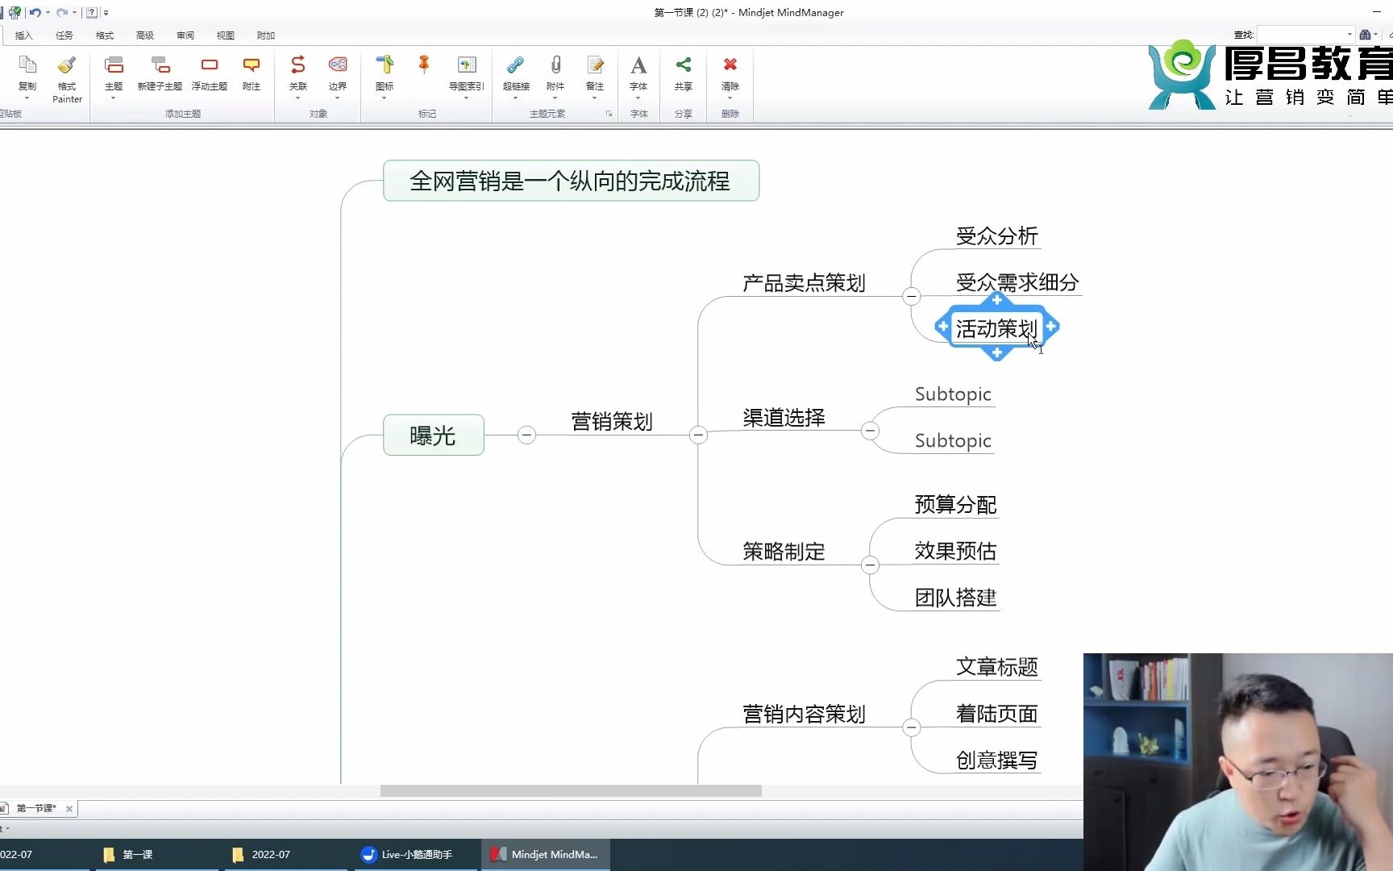Open the icon markers (图标) tool
Screen dimensions: 1393x871
pyautogui.click(x=385, y=65)
